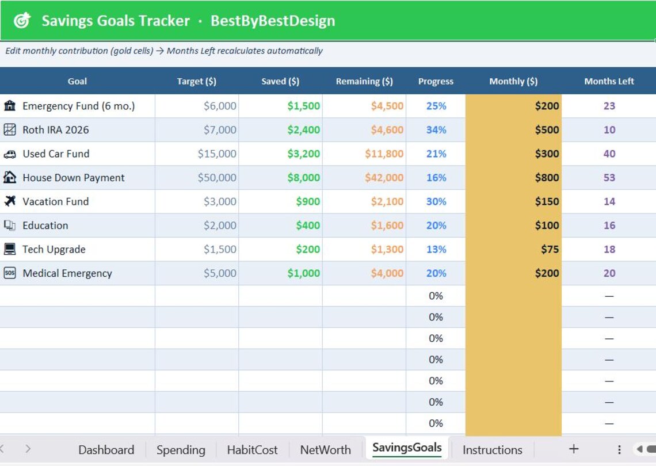The image size is (656, 466).
Task: Select the $500 monthly contribution cell
Action: point(513,129)
